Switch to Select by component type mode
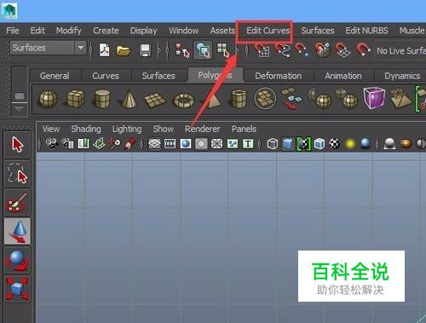Image resolution: width=426 pixels, height=323 pixels. [x=223, y=50]
